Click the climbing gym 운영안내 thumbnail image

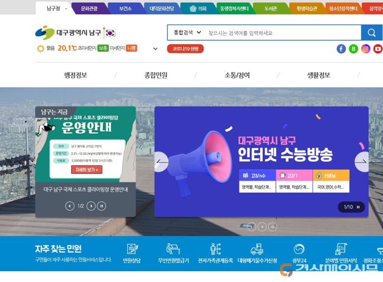coord(85,144)
